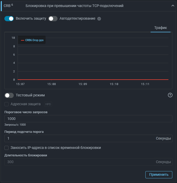Click the red drop line in chart

click(x=93, y=80)
